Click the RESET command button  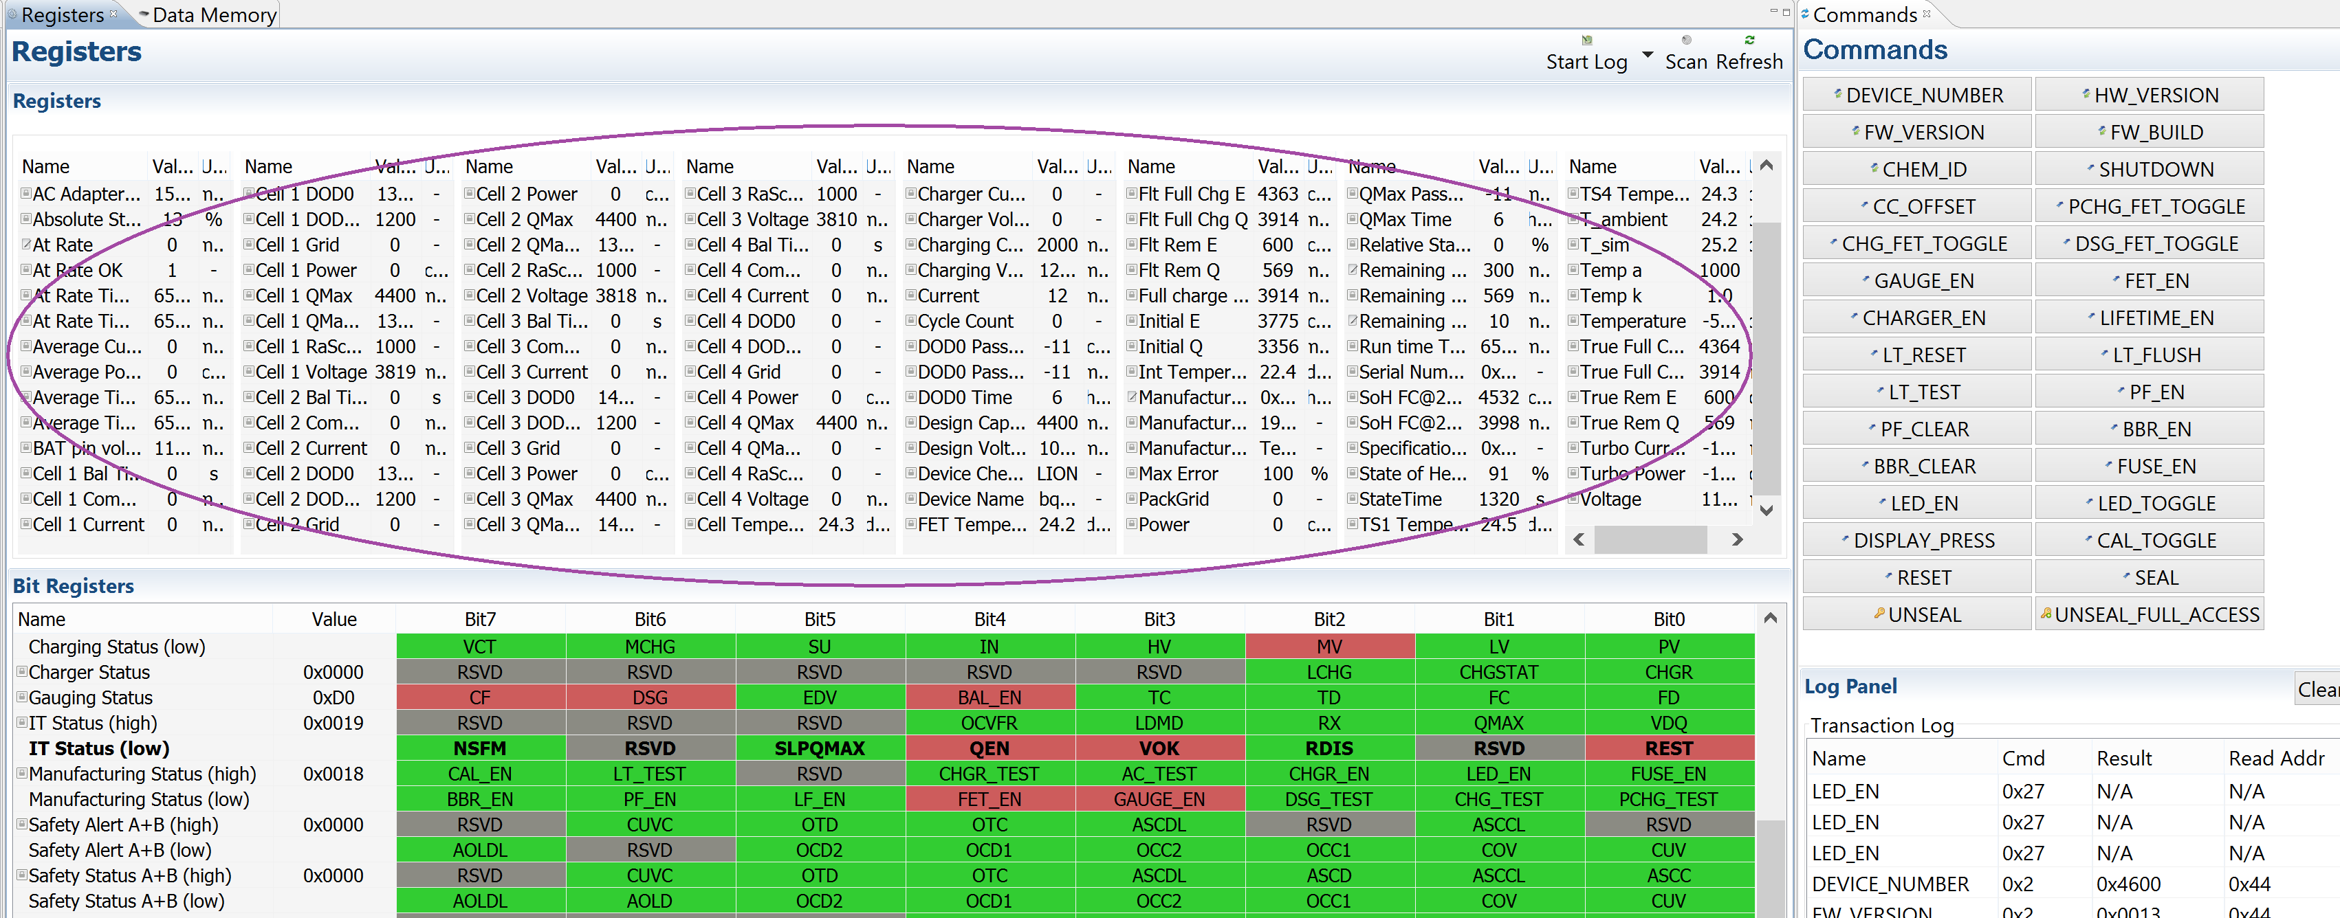1916,577
